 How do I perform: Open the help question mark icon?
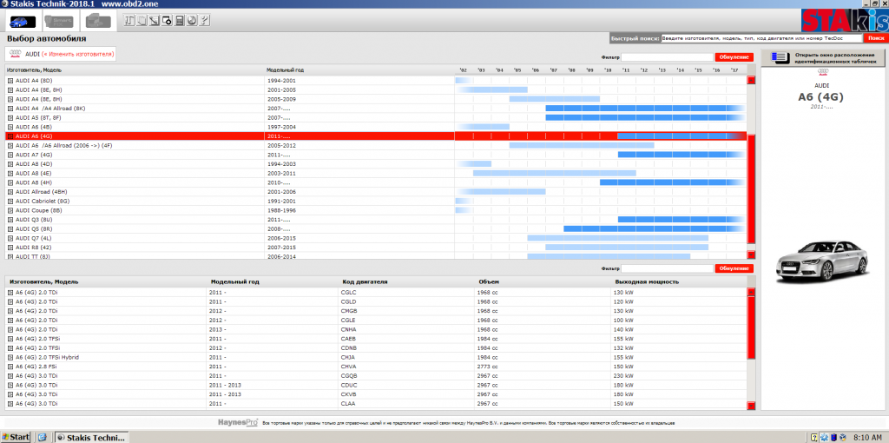coord(202,21)
